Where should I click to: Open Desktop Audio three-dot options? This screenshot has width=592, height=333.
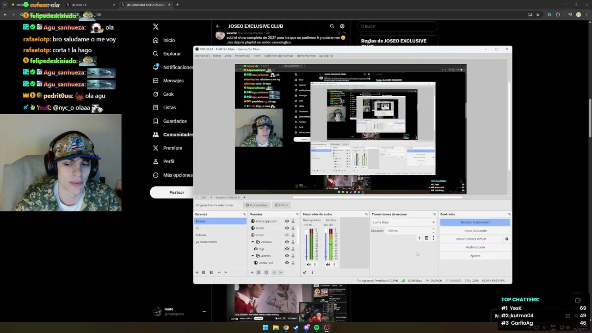coord(315,265)
